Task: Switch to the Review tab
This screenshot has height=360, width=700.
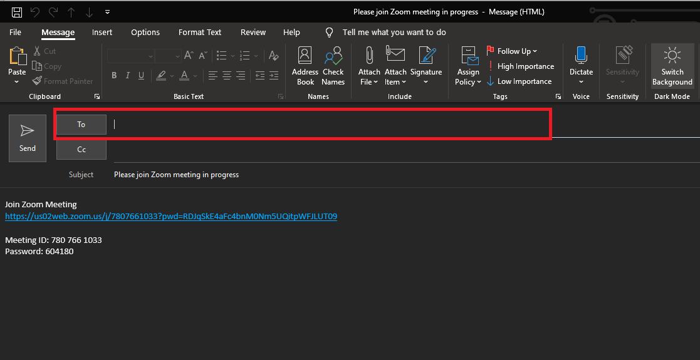Action: point(253,32)
